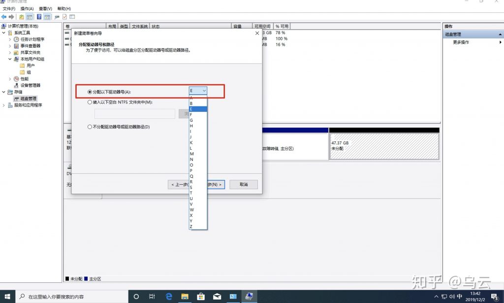Choose drive letter Z from the list
Viewport: 504px width, 303px height.
pyautogui.click(x=198, y=227)
